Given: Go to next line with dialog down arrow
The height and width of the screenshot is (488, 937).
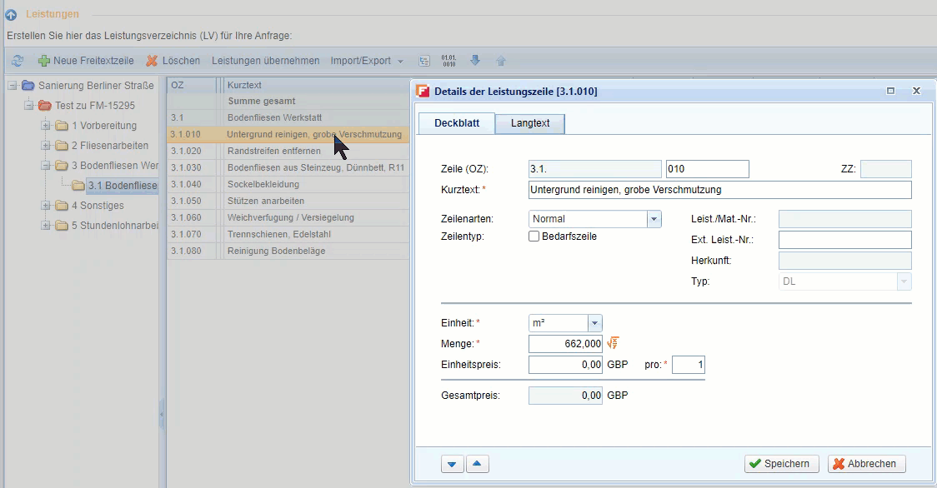Looking at the screenshot, I should 452,464.
